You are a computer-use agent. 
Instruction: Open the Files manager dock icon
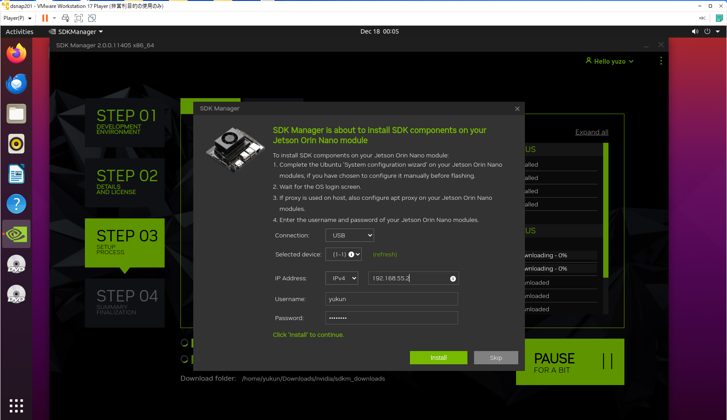(x=16, y=114)
